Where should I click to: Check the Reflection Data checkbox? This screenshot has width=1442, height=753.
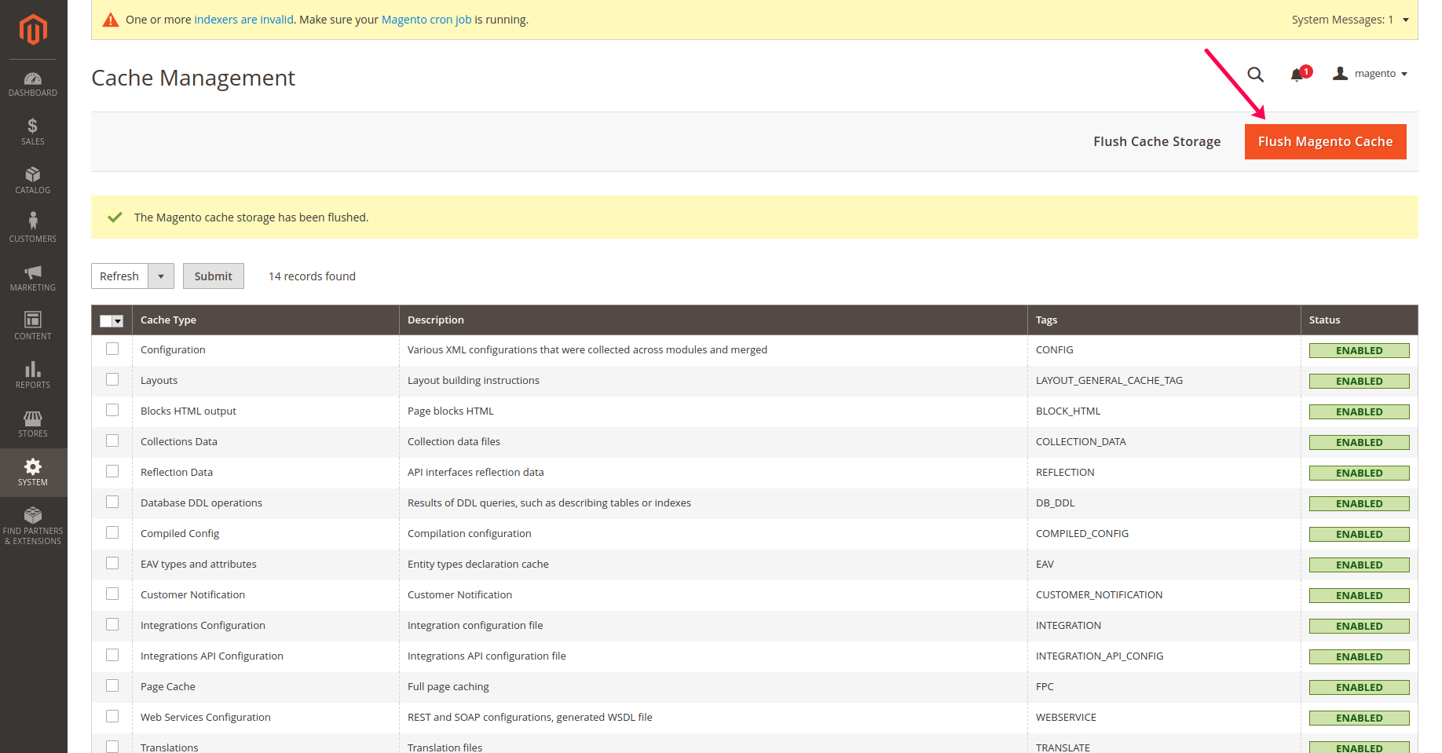[x=112, y=471]
